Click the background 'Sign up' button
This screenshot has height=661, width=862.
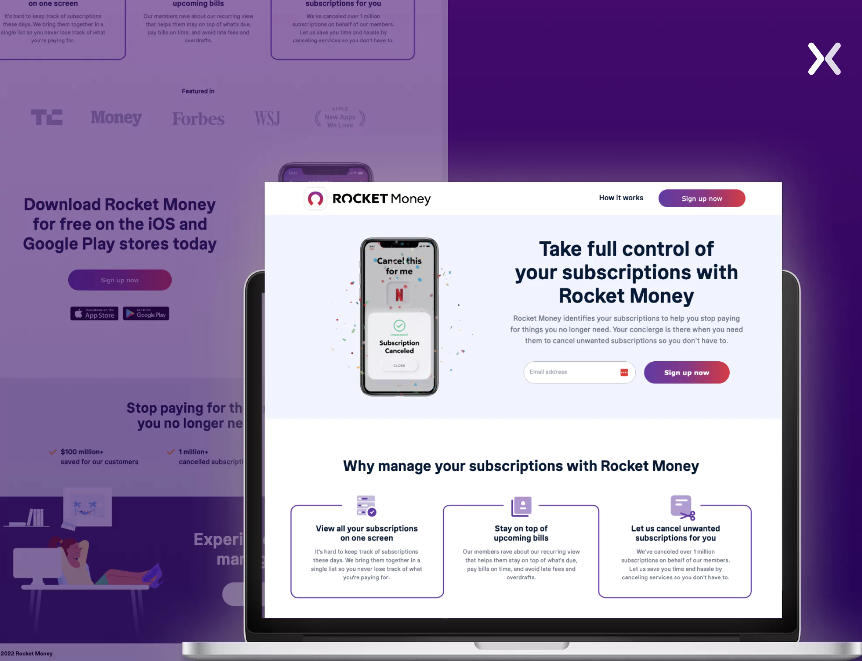click(x=120, y=280)
